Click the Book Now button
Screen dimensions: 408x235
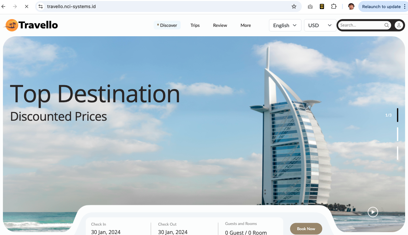[306, 229]
